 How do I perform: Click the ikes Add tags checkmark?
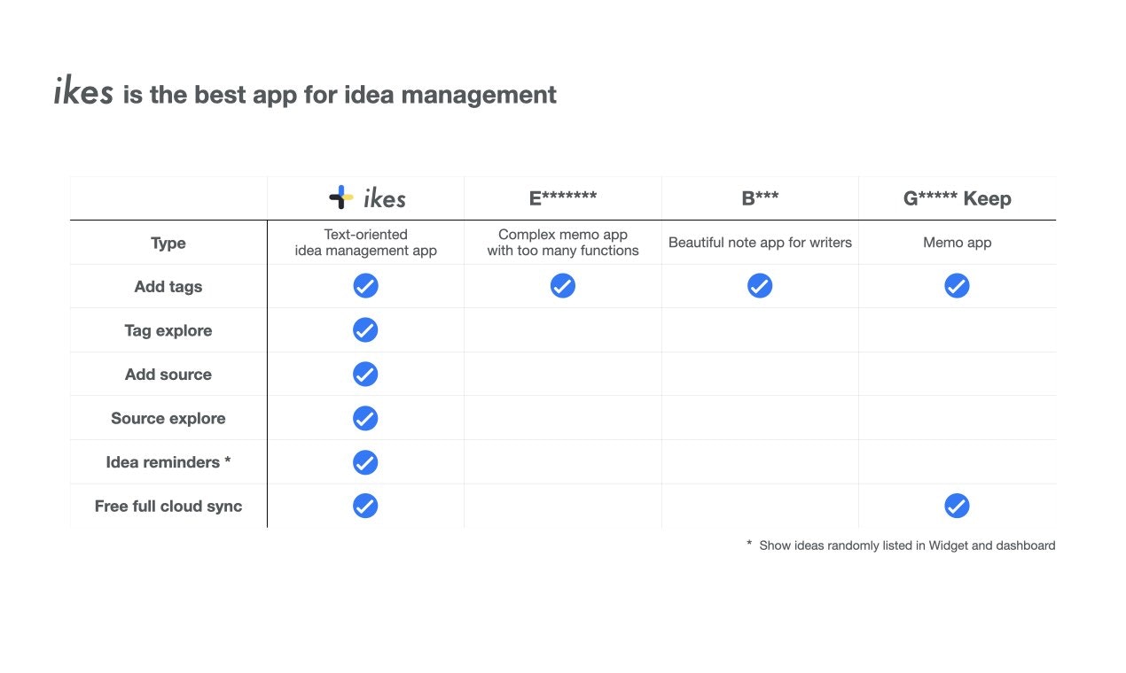365,285
